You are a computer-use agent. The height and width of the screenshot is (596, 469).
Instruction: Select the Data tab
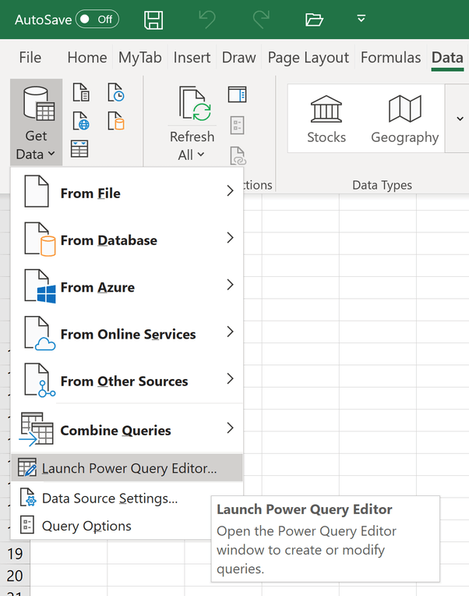point(447,59)
